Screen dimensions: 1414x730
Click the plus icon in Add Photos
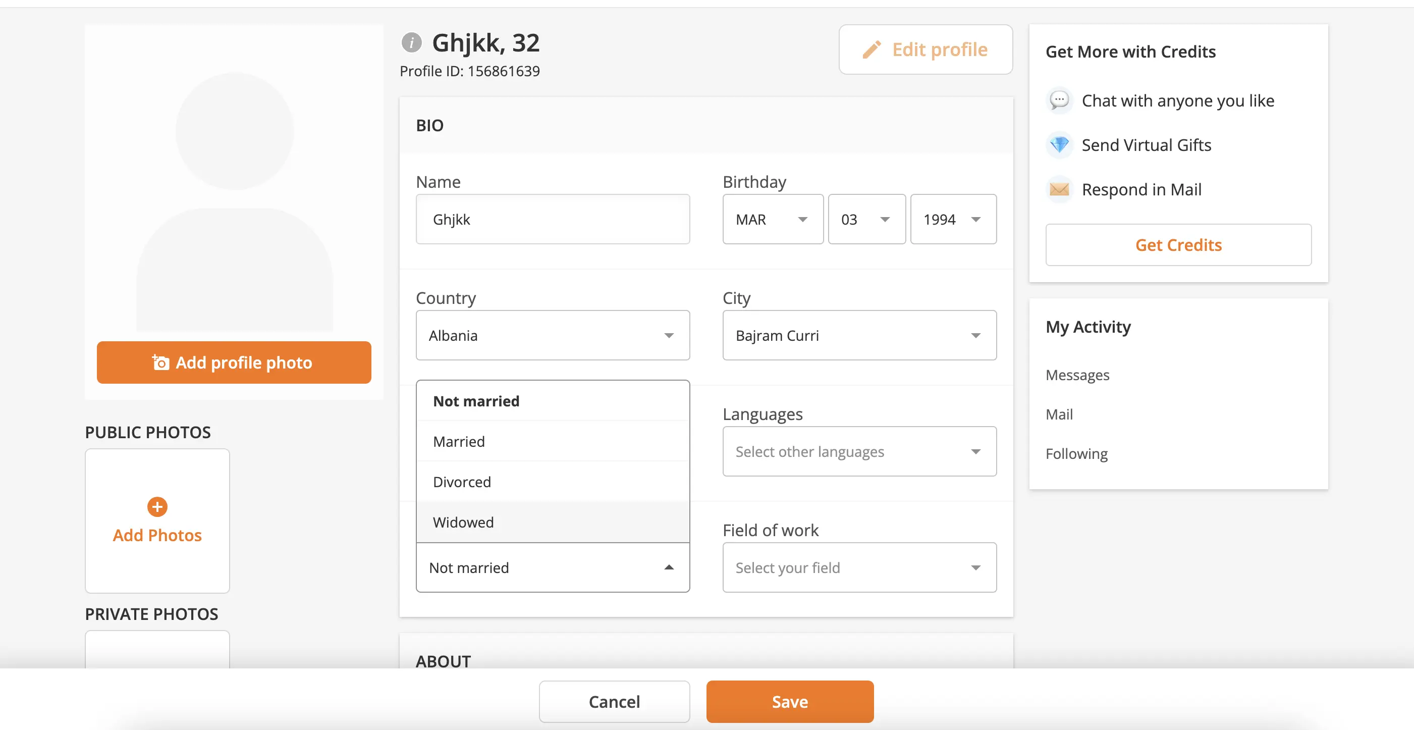[x=157, y=506]
